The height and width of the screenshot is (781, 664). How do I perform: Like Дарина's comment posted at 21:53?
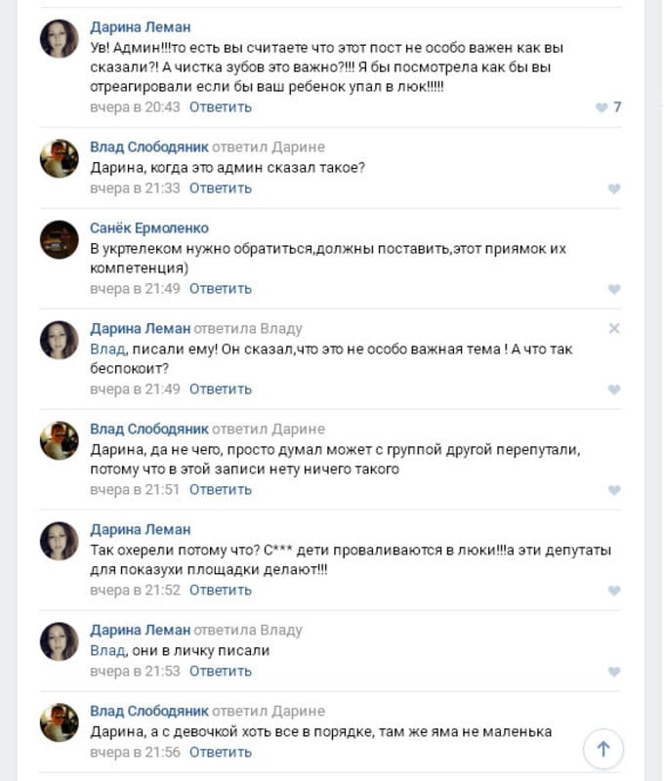(x=613, y=672)
